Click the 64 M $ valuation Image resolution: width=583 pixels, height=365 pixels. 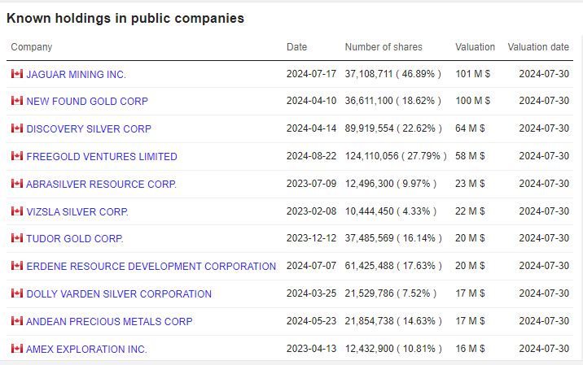470,128
